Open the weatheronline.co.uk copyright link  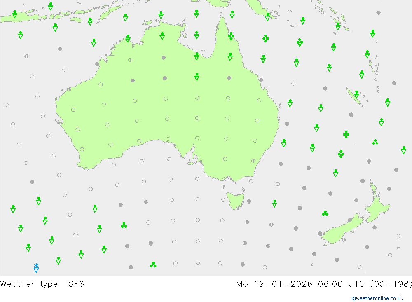click(x=377, y=298)
